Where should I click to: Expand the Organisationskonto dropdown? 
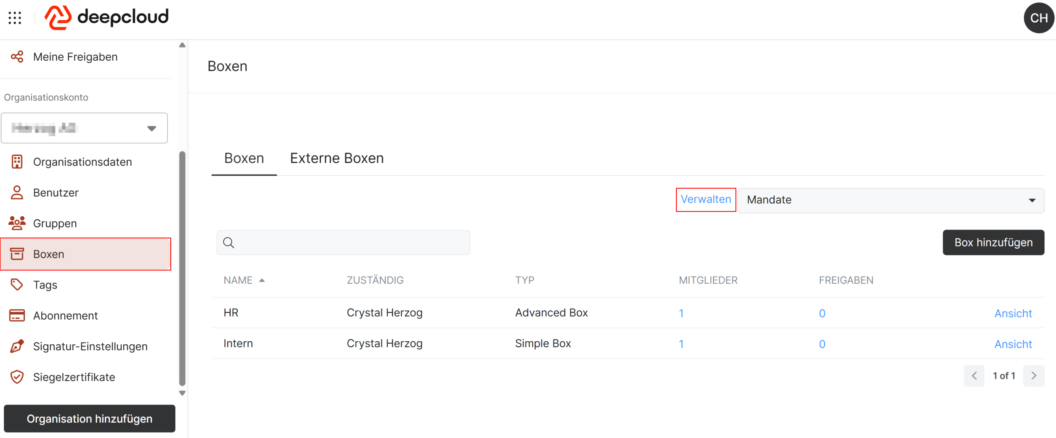coord(84,128)
